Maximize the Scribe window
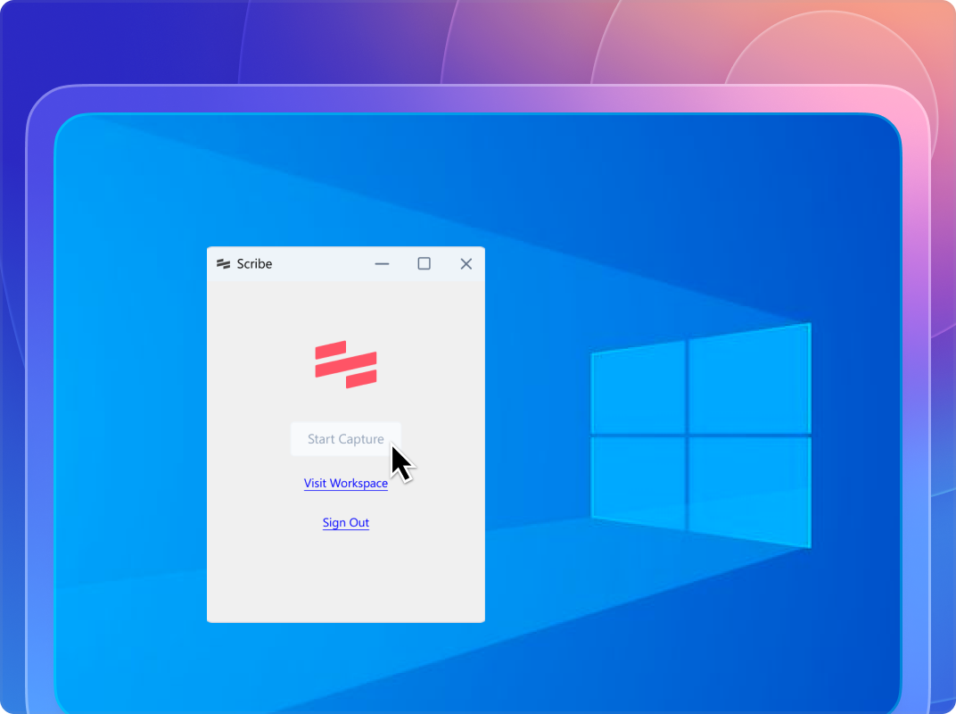956x714 pixels. tap(424, 263)
